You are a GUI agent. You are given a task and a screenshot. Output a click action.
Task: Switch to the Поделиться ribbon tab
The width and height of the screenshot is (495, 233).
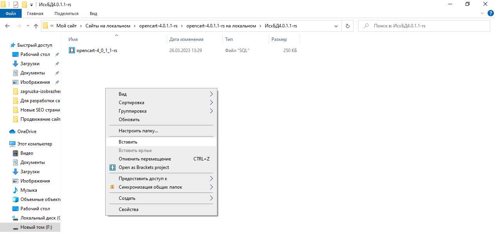(x=66, y=14)
